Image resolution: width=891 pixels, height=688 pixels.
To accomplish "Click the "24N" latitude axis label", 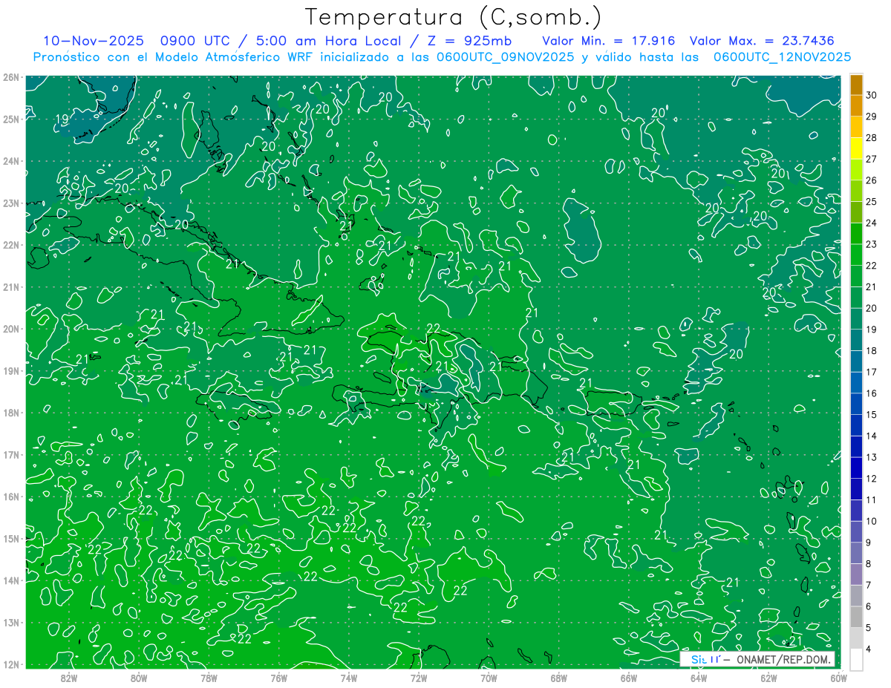I will pos(10,161).
